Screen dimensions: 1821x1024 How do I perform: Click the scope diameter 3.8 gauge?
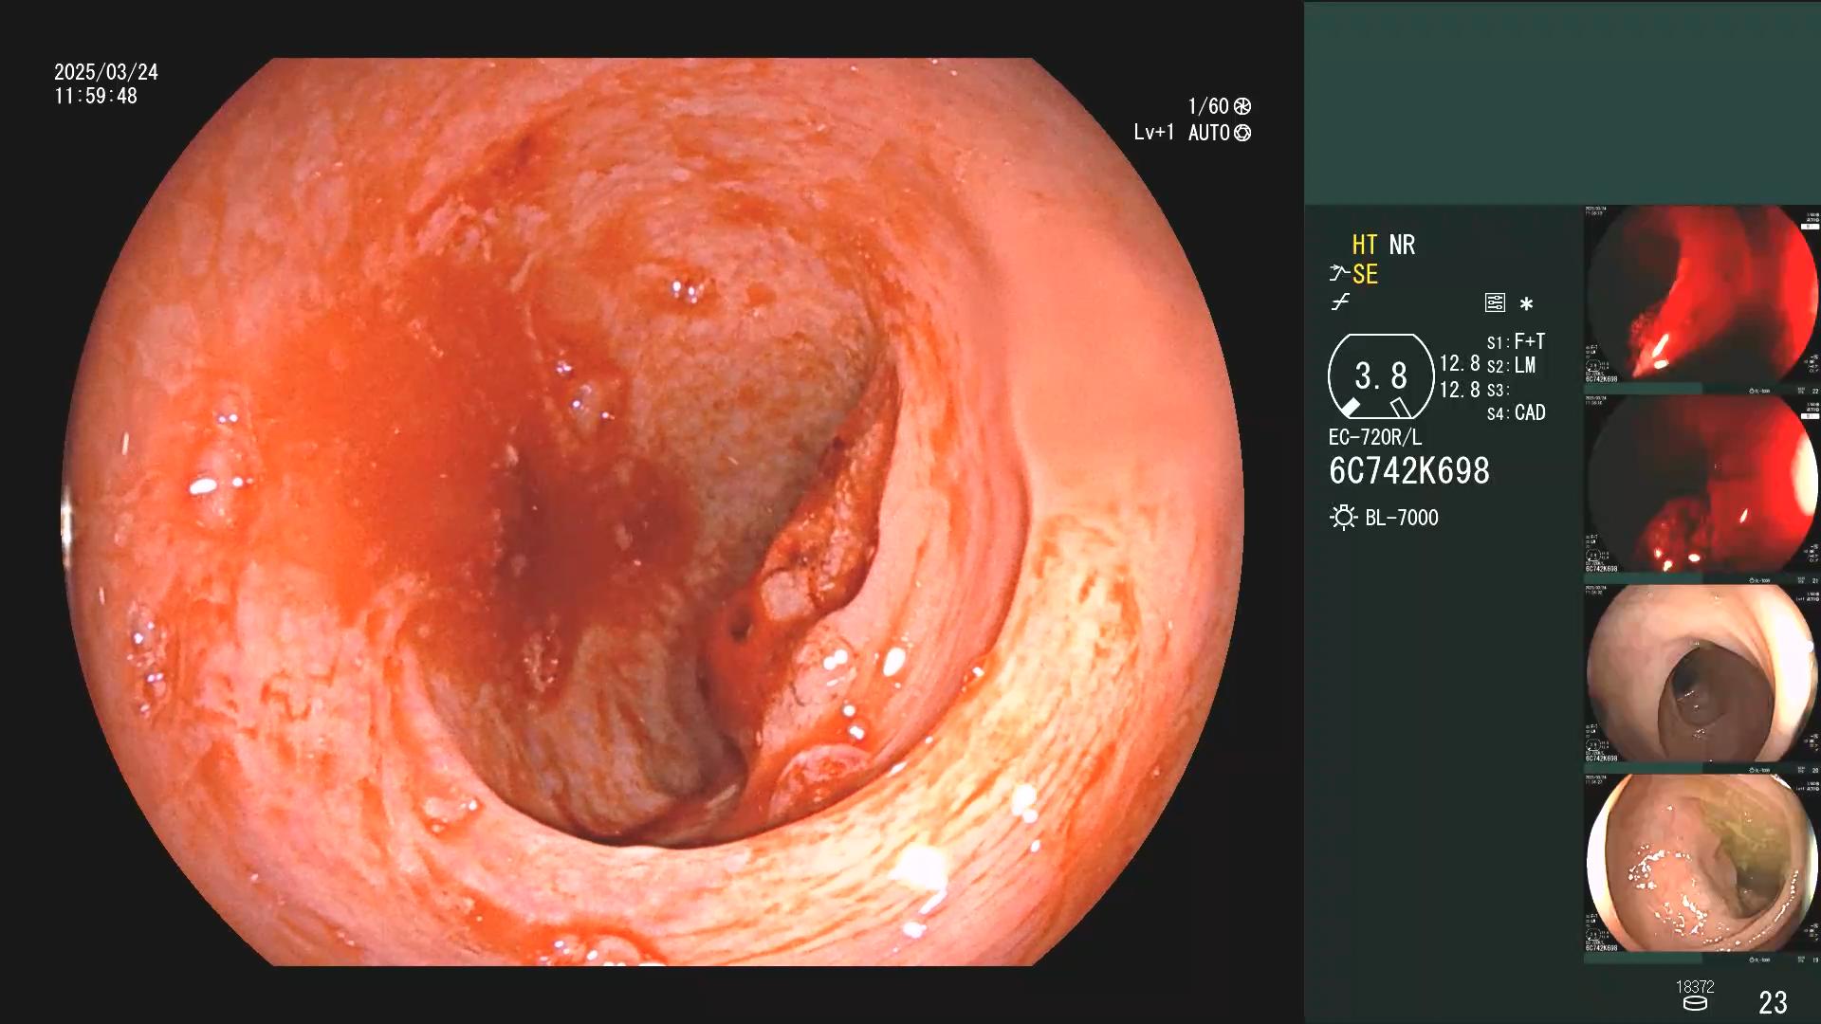1381,376
